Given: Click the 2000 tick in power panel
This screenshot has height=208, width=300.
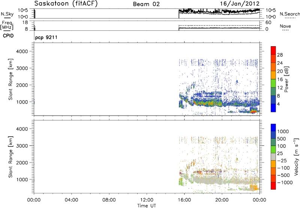Looking at the screenshot, I should tap(22, 85).
